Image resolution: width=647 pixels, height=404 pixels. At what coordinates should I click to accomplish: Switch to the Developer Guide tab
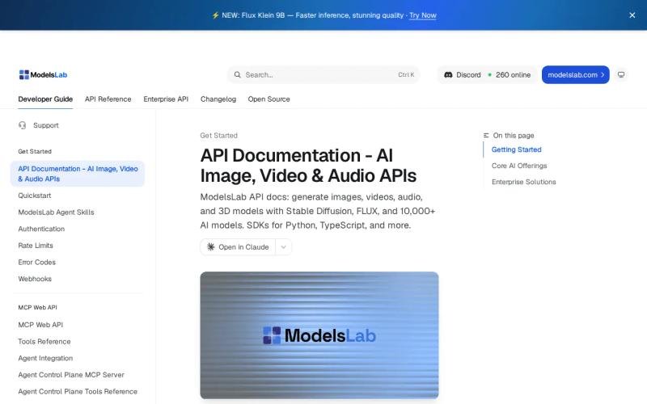pyautogui.click(x=45, y=99)
